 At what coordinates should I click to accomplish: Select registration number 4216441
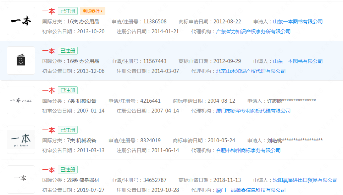tap(150, 101)
